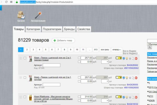Delete the перламутровая product with red icon

[x=136, y=58]
